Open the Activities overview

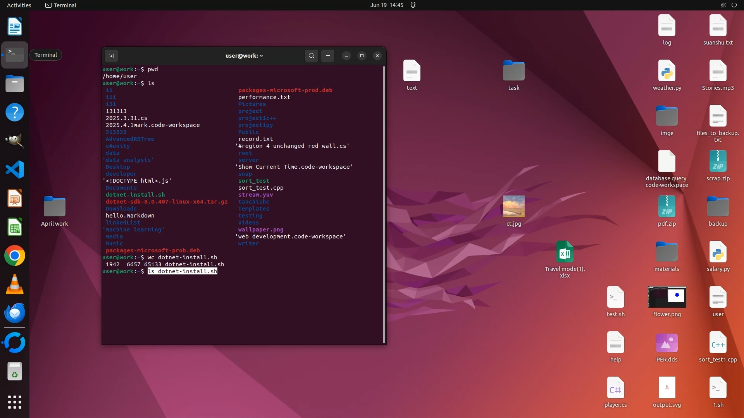click(x=19, y=5)
